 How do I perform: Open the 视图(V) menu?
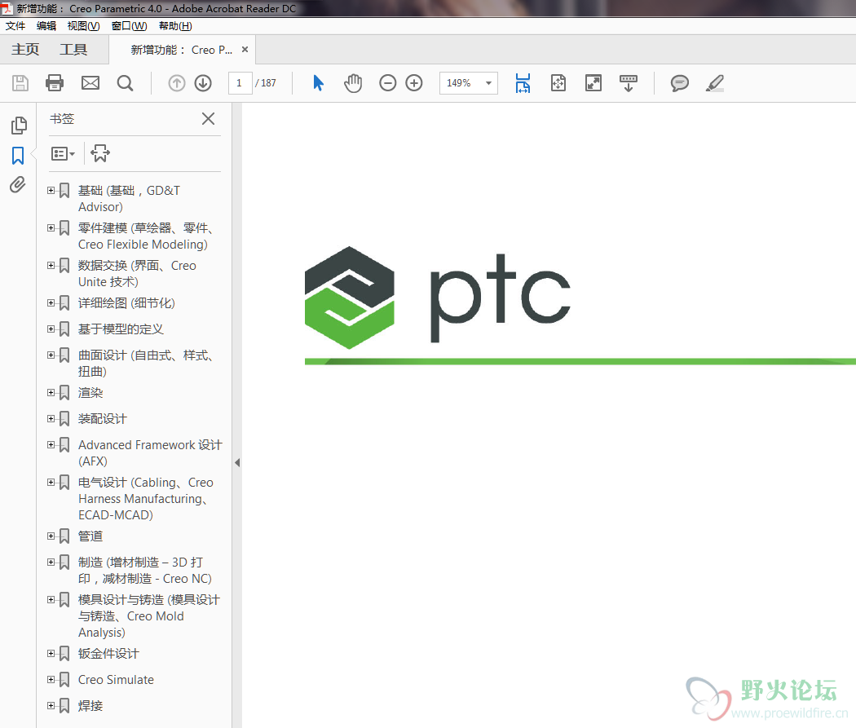coord(83,25)
